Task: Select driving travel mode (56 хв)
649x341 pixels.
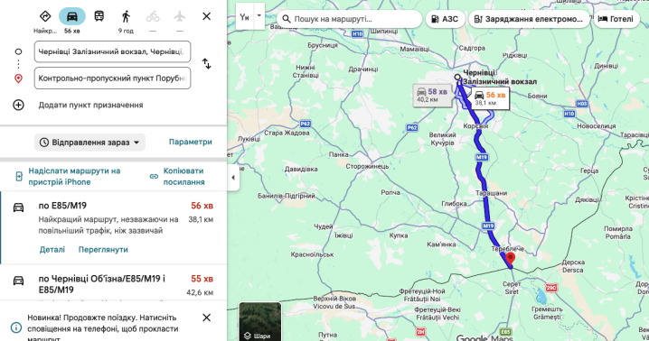Action: tap(72, 16)
